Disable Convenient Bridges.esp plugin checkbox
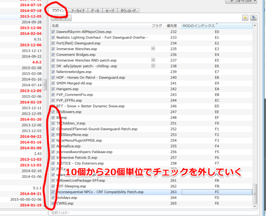 pyautogui.click(x=53, y=54)
